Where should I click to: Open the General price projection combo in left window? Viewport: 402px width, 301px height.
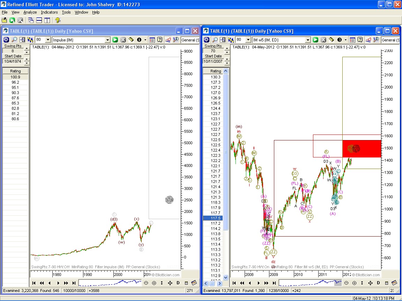tap(190, 40)
